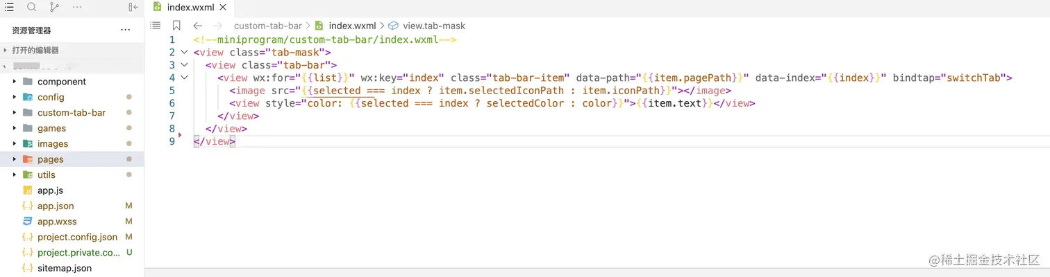Click line number 5 in gutter
This screenshot has width=1050, height=277.
click(x=172, y=91)
